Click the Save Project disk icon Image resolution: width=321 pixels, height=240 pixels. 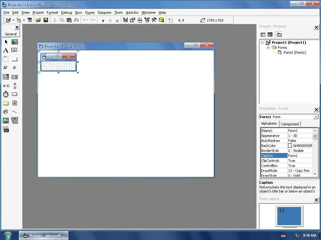pyautogui.click(x=46, y=20)
